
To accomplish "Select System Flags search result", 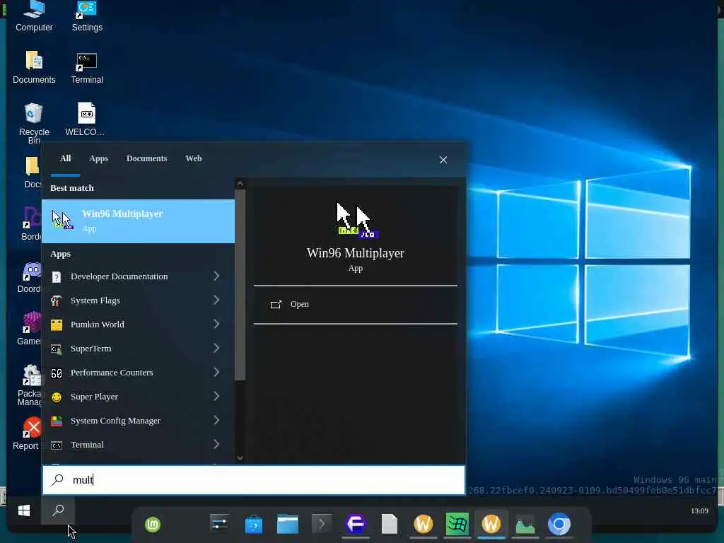I will click(138, 300).
